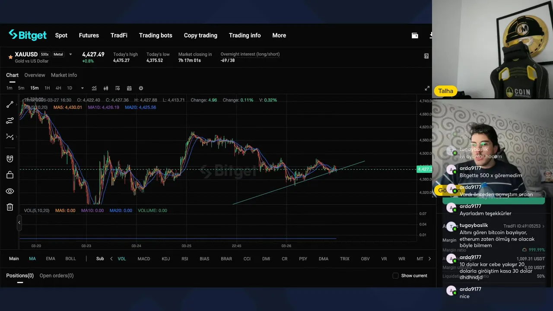Click the chart display settings icon
The height and width of the screenshot is (311, 553).
click(x=117, y=88)
